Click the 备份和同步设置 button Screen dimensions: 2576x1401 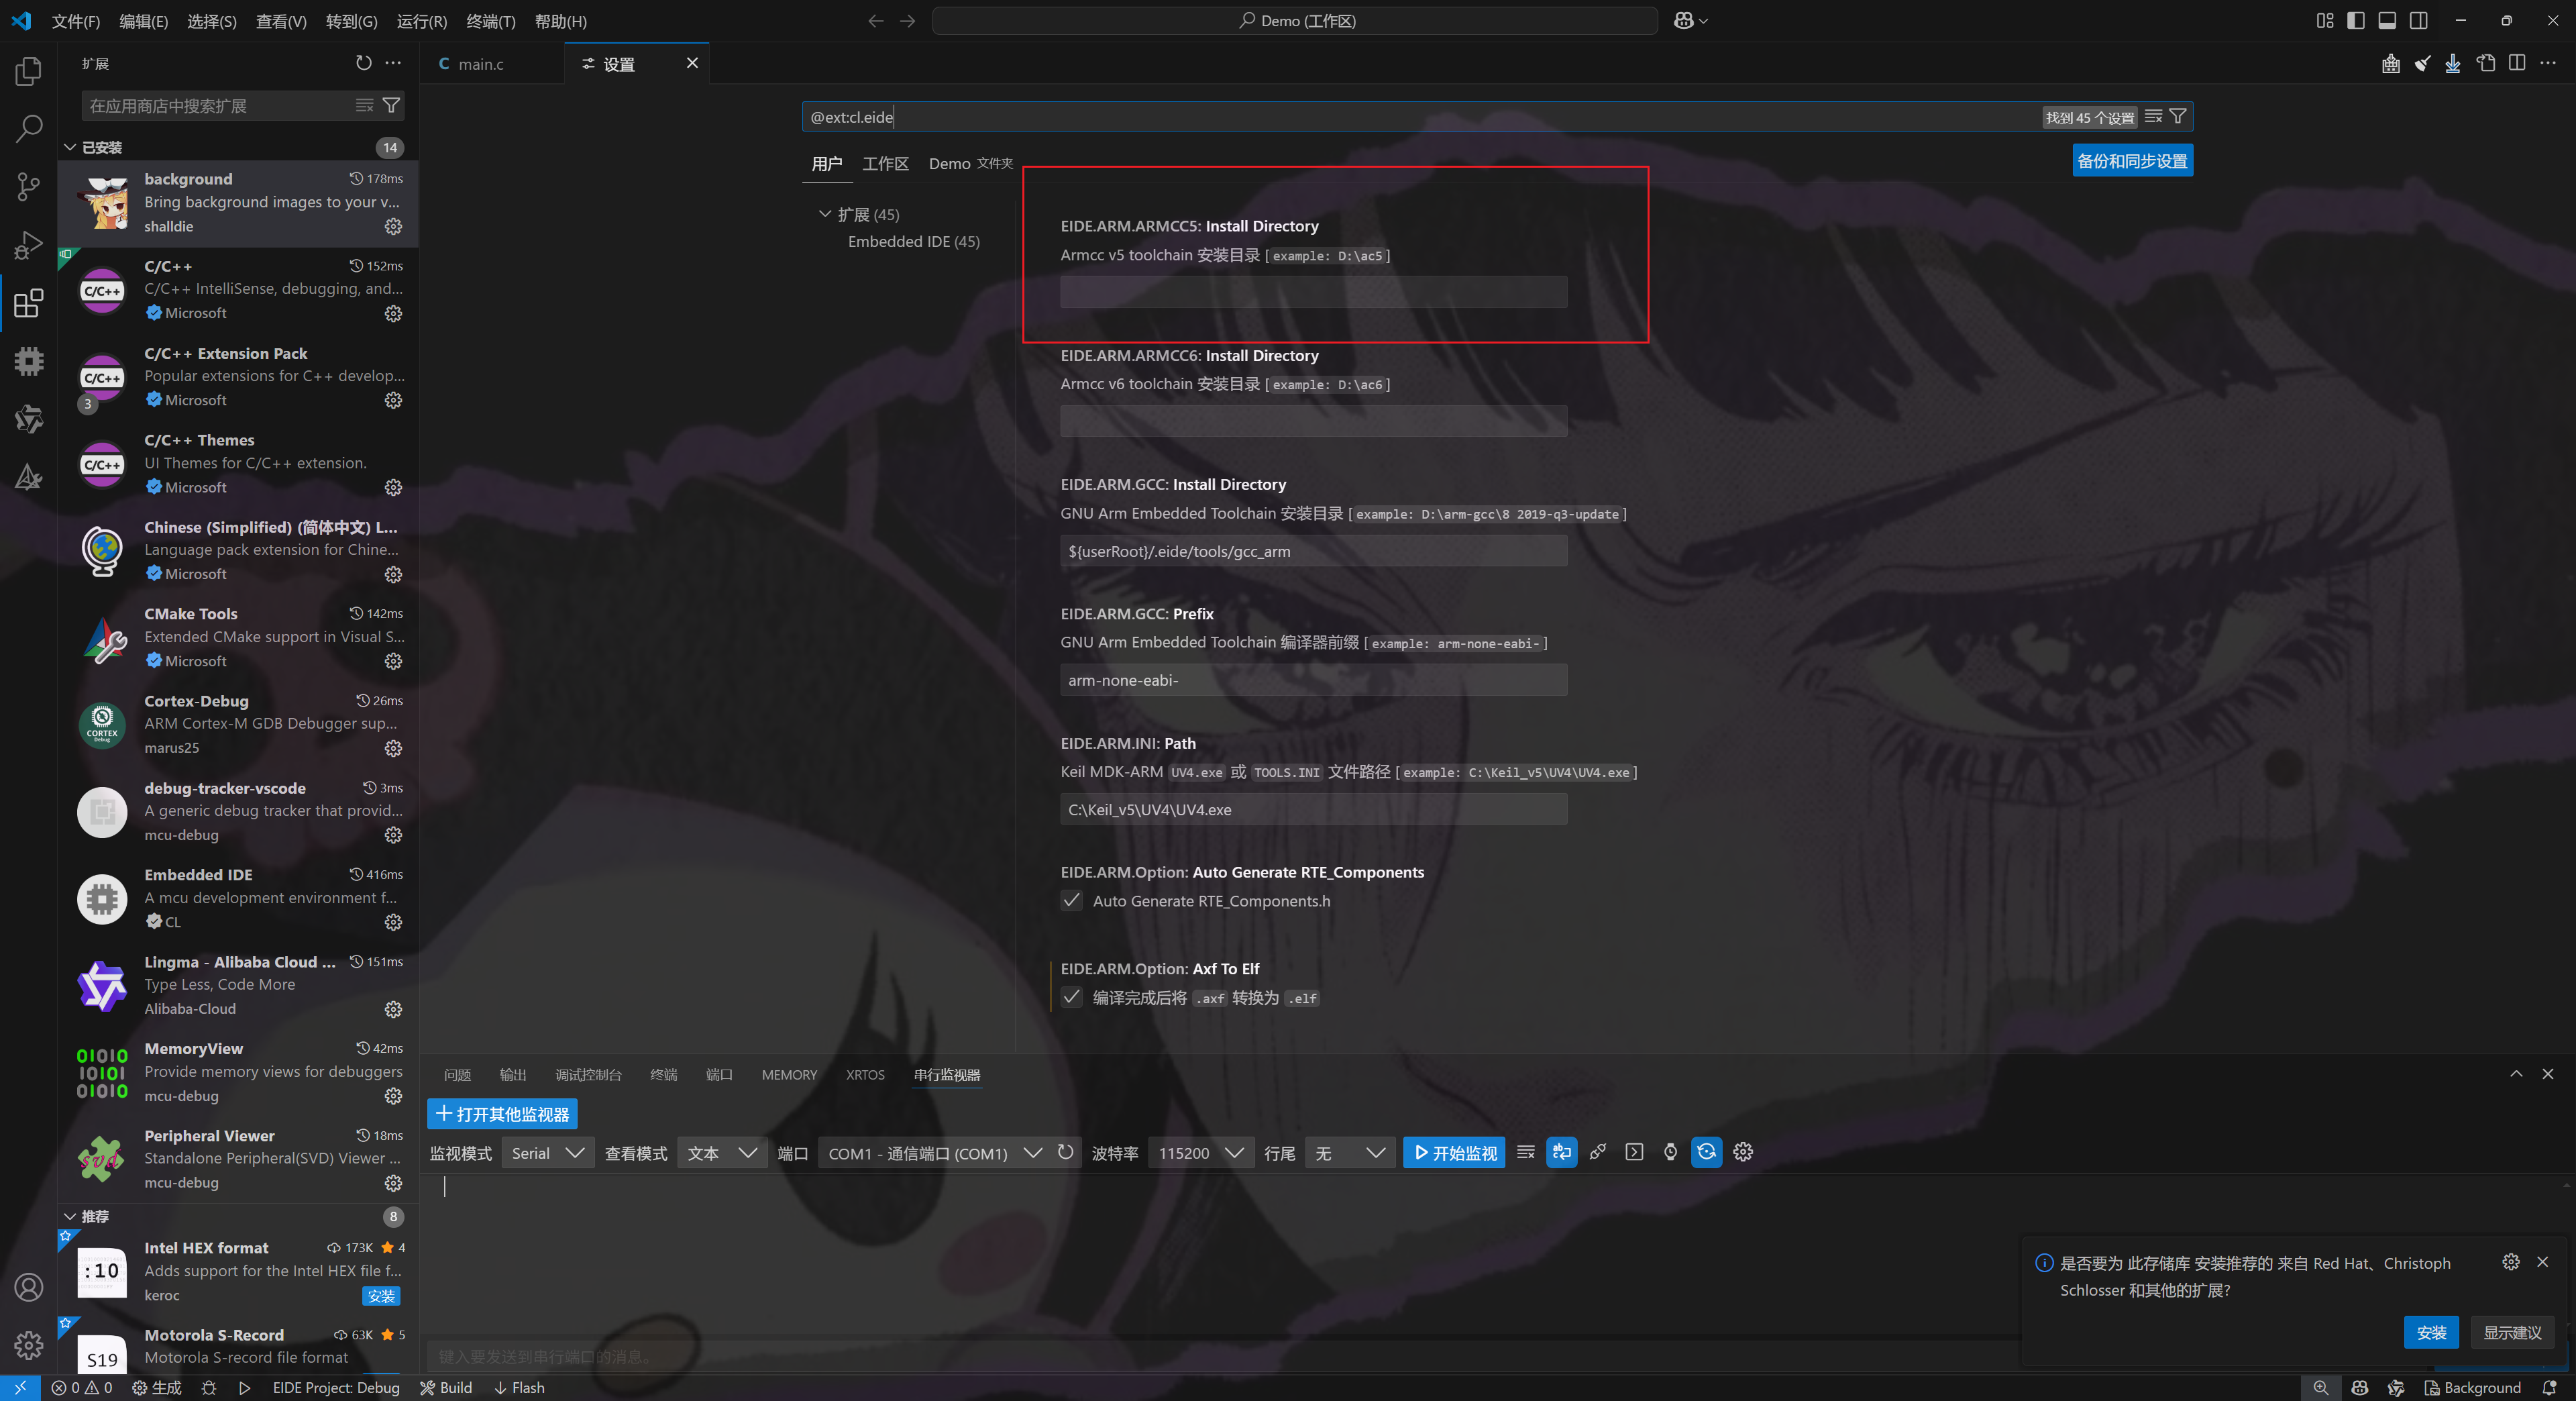coord(2132,161)
